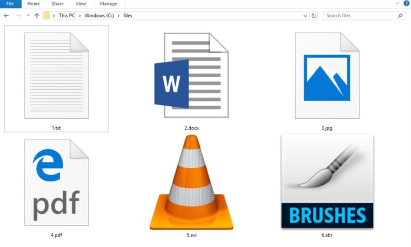The width and height of the screenshot is (411, 247).
Task: Switch to the Share ribbon tab
Action: point(57,4)
